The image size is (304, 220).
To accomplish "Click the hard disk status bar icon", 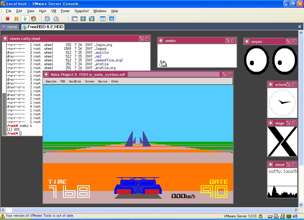I will [270, 216].
